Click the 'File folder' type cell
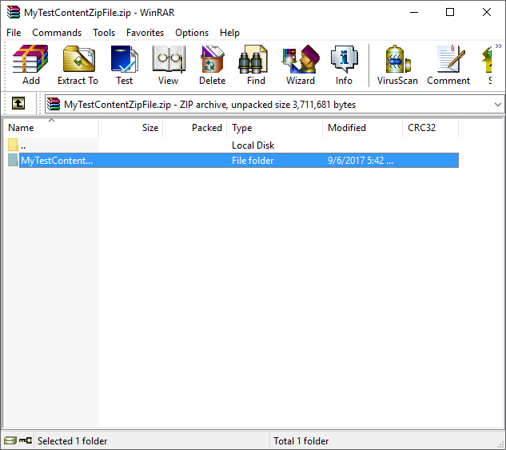Image resolution: width=506 pixels, height=450 pixels. click(x=253, y=161)
